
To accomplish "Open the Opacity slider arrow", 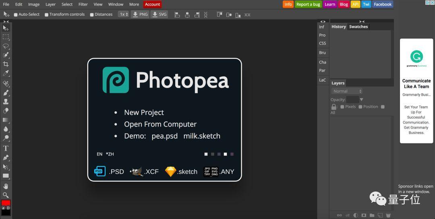I will [x=361, y=100].
